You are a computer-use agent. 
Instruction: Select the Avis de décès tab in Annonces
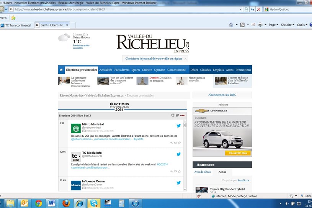pyautogui.click(x=203, y=172)
